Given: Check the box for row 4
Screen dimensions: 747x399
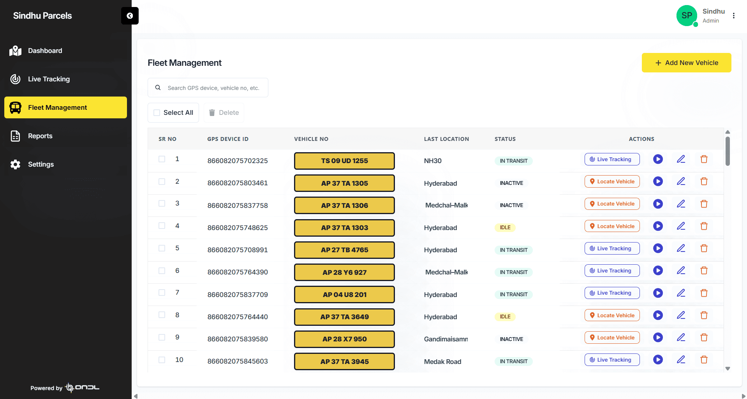Looking at the screenshot, I should click(x=162, y=226).
